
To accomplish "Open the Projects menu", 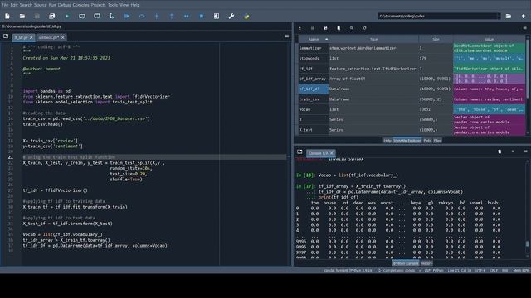I will pos(98,5).
